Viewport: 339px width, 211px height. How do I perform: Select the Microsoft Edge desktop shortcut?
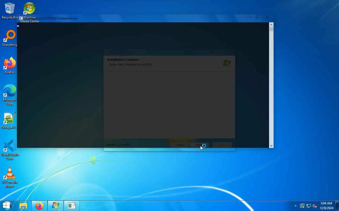coord(10,95)
